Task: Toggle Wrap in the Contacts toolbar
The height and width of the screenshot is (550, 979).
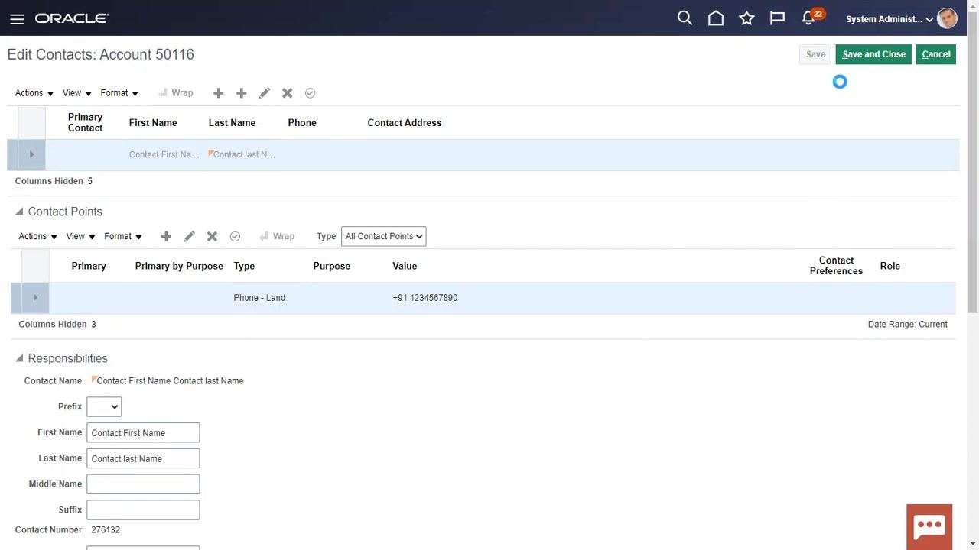Action: coord(175,93)
